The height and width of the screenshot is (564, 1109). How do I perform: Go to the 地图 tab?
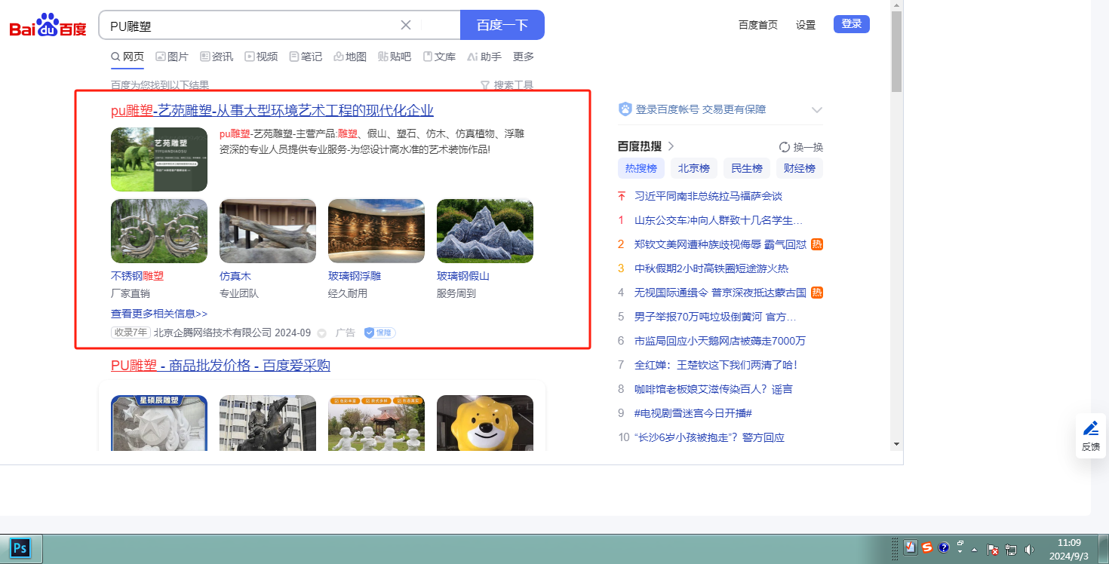pos(350,57)
